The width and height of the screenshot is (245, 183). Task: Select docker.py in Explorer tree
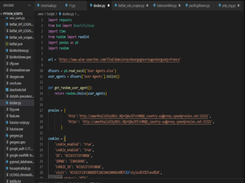(15, 103)
